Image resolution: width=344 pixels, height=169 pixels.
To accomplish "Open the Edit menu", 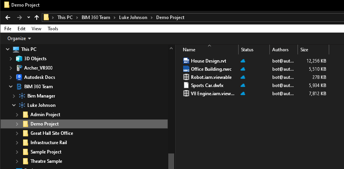I will [21, 29].
